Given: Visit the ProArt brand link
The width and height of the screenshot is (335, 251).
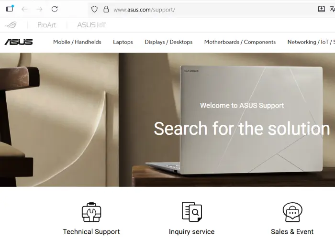Looking at the screenshot, I should point(46,25).
